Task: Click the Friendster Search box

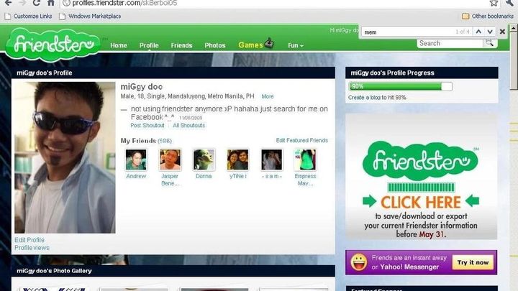Action: 450,43
